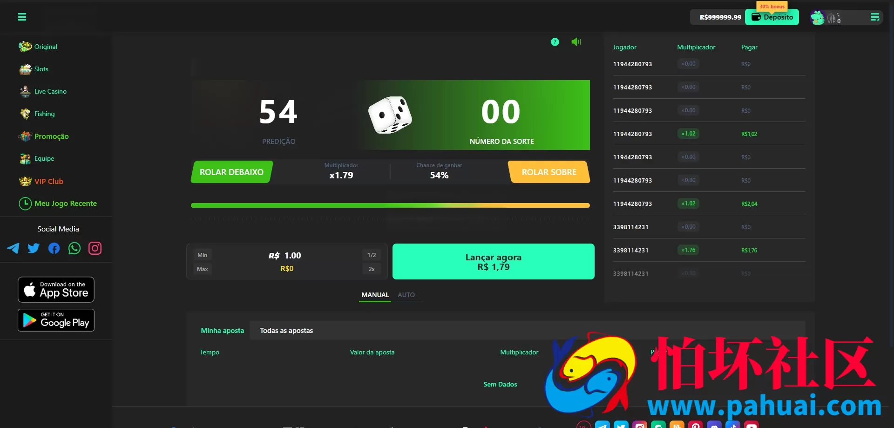The width and height of the screenshot is (894, 428).
Task: Open the Instagram social media icon
Action: [x=95, y=248]
